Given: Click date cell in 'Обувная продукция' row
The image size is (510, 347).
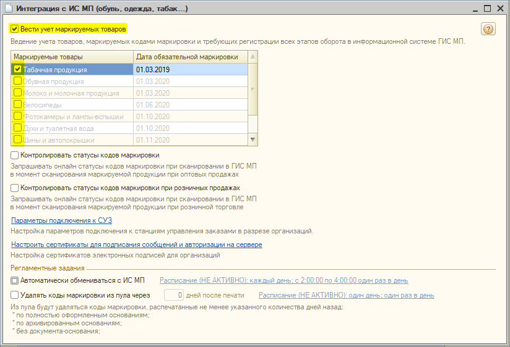Looking at the screenshot, I should click(x=191, y=81).
